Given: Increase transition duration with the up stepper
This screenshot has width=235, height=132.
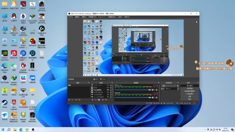Looking at the screenshot, I should 178,88.
